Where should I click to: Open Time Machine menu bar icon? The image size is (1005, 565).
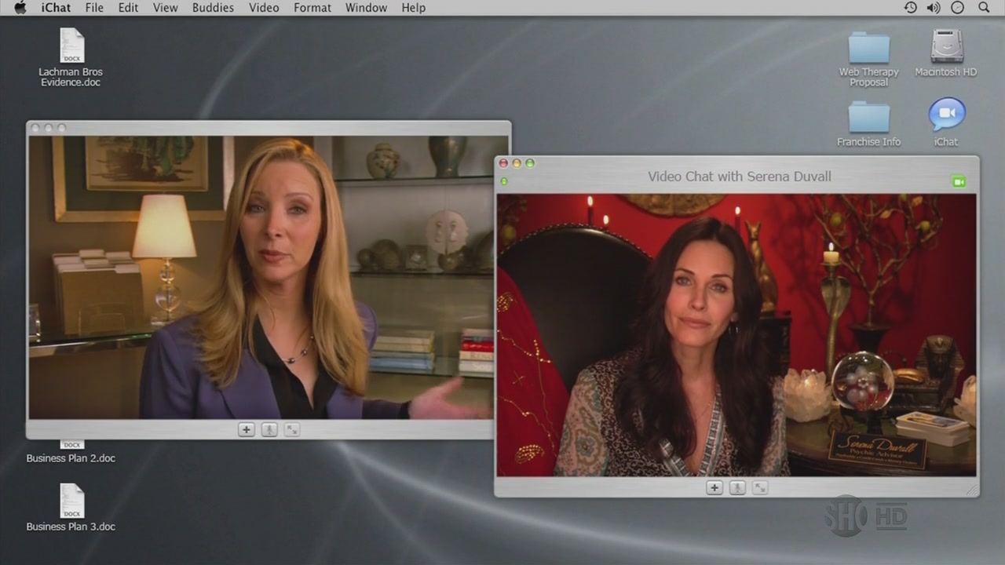tap(910, 7)
